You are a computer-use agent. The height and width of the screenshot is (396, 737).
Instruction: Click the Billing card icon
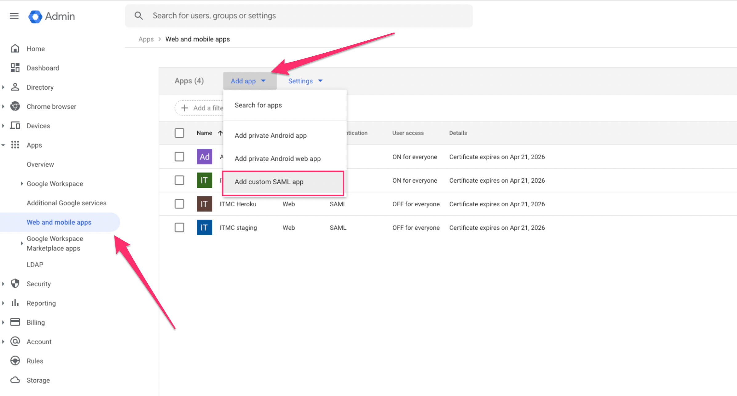point(15,322)
